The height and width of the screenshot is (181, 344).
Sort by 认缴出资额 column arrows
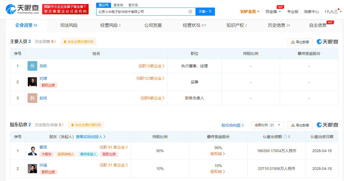click(x=289, y=137)
